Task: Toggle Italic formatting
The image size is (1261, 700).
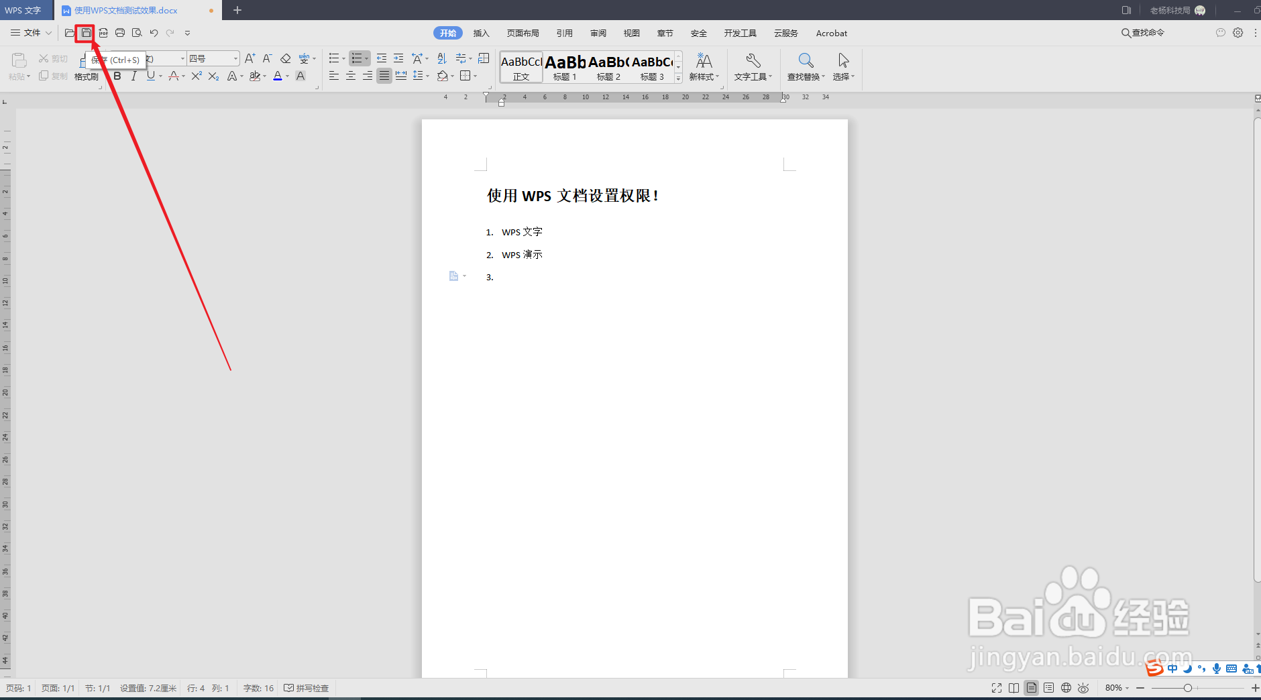Action: pos(133,76)
